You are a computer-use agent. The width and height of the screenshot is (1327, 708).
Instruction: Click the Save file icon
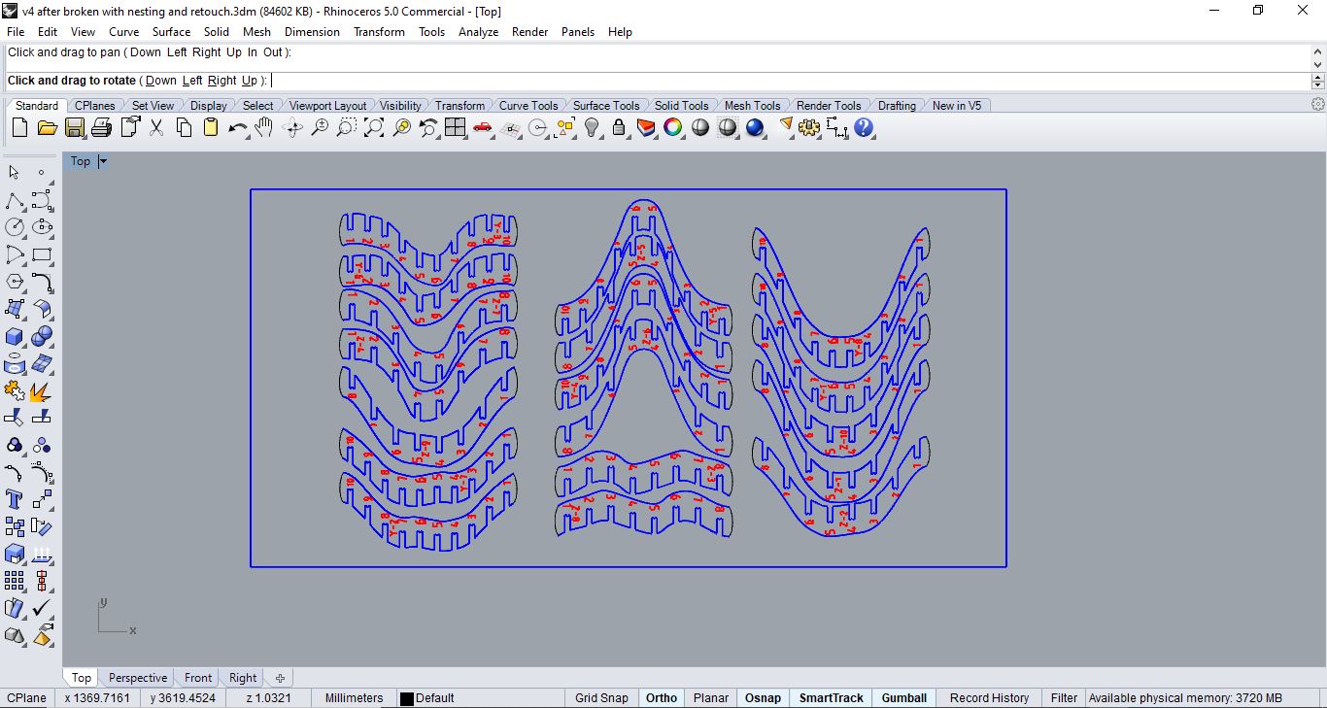pyautogui.click(x=75, y=128)
